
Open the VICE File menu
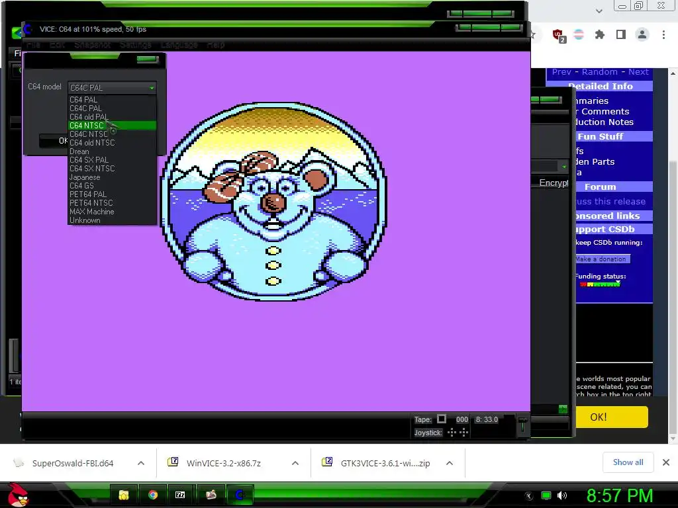coord(33,44)
